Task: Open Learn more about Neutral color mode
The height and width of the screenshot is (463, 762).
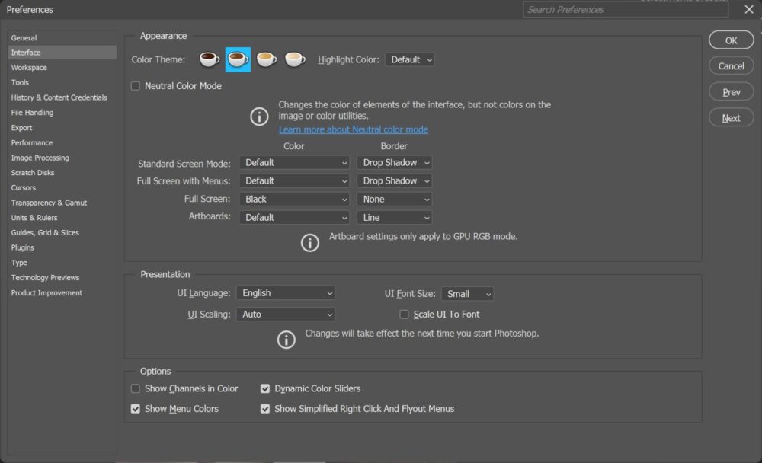Action: coord(353,129)
